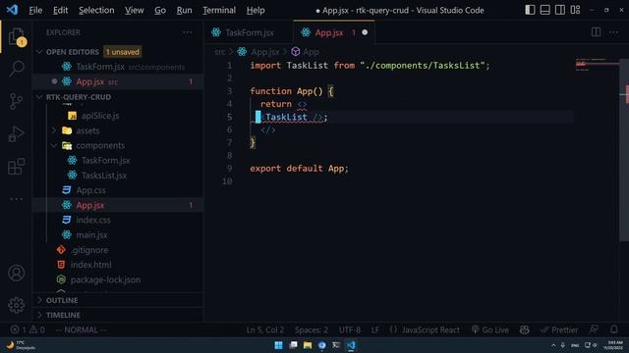This screenshot has height=353, width=629.
Task: Change end of line sequence LF
Action: (x=375, y=329)
